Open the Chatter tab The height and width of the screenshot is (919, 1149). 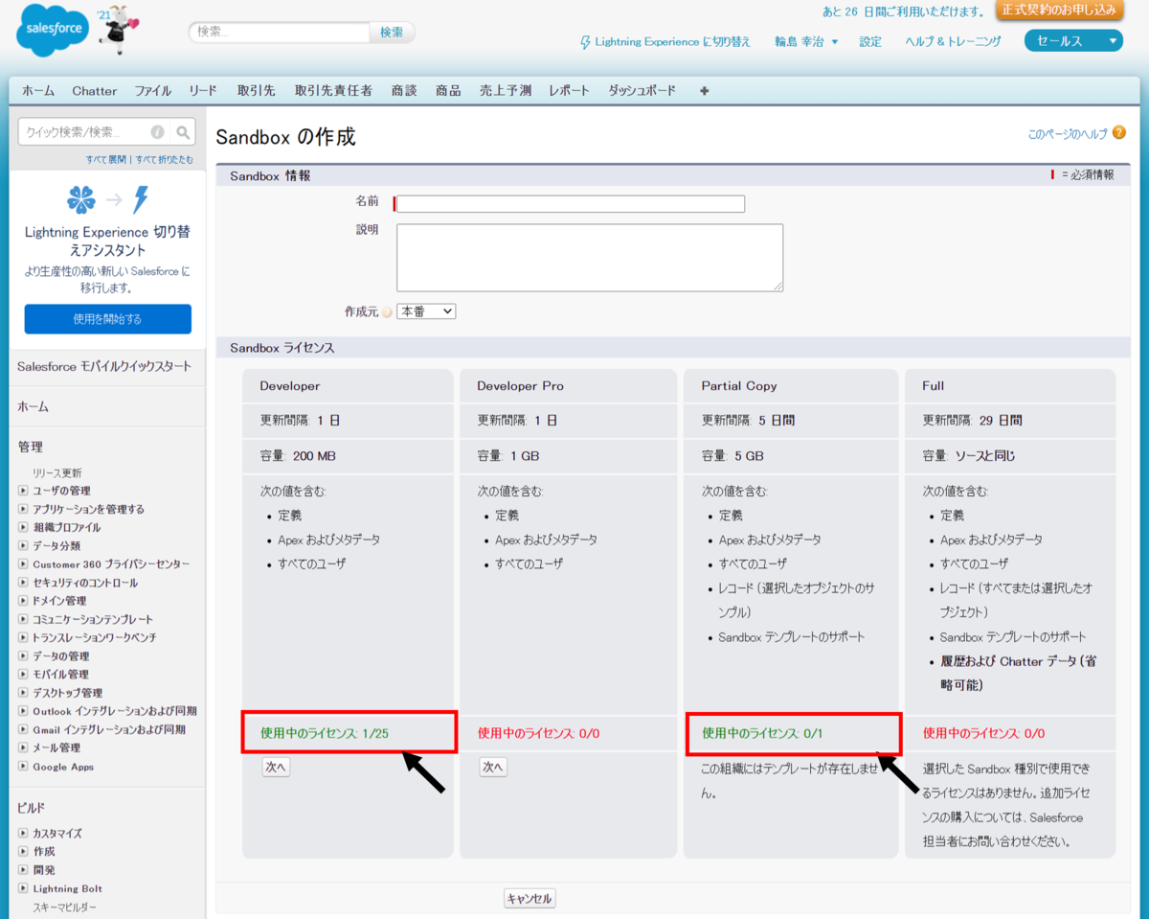95,91
